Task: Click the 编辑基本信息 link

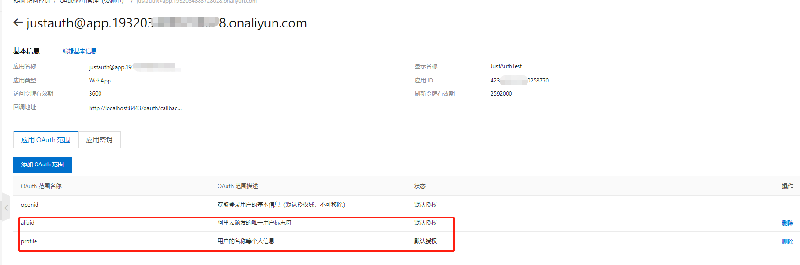Action: coord(79,51)
